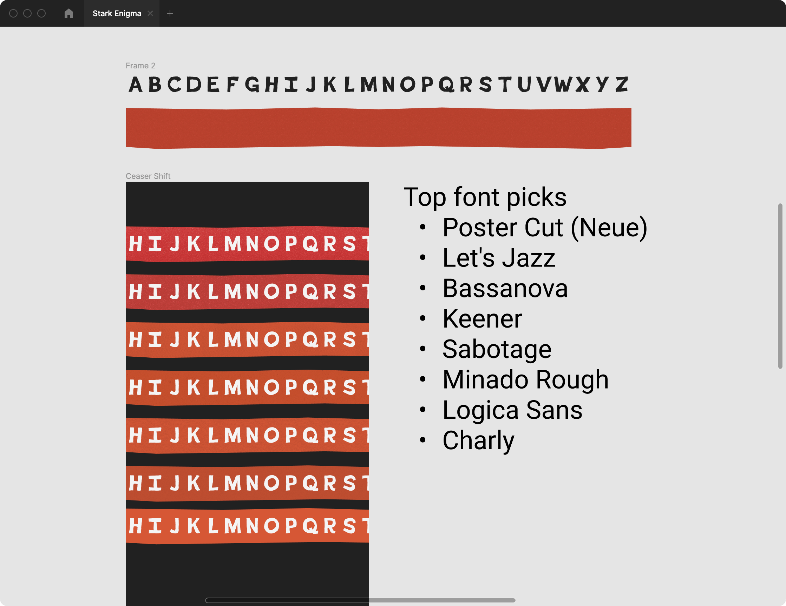Toggle visibility of Frame 2
This screenshot has height=606, width=786.
coord(140,66)
